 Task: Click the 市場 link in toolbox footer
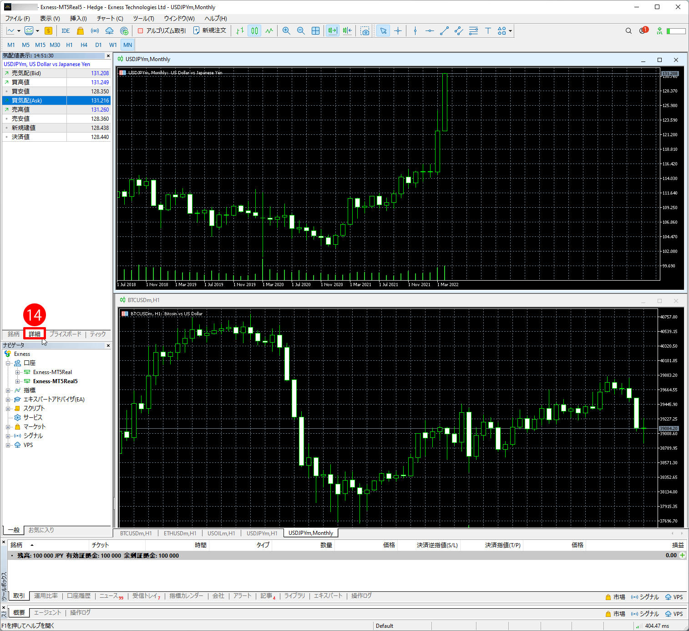(615, 597)
